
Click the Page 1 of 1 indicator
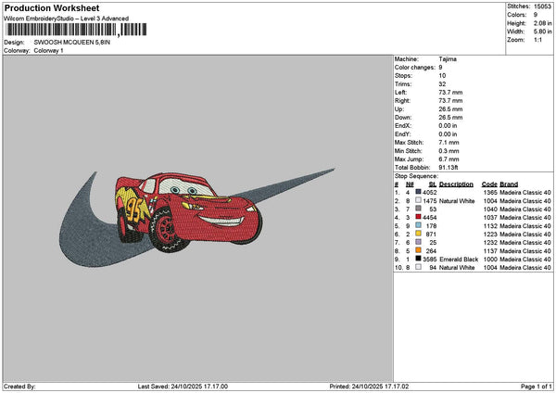click(537, 387)
